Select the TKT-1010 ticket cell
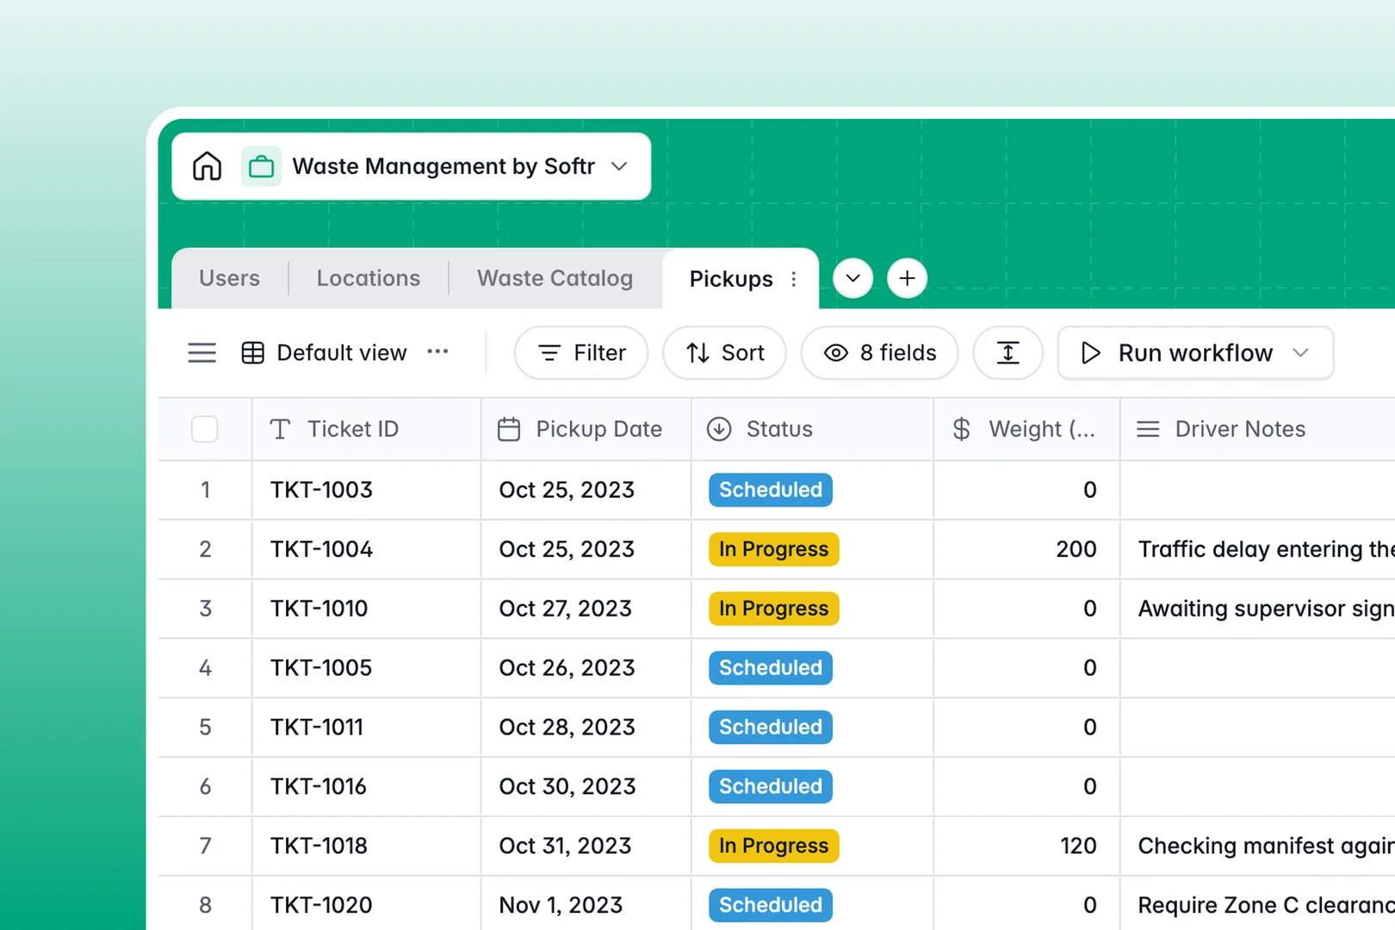Screen dimensions: 1395x930 367,609
